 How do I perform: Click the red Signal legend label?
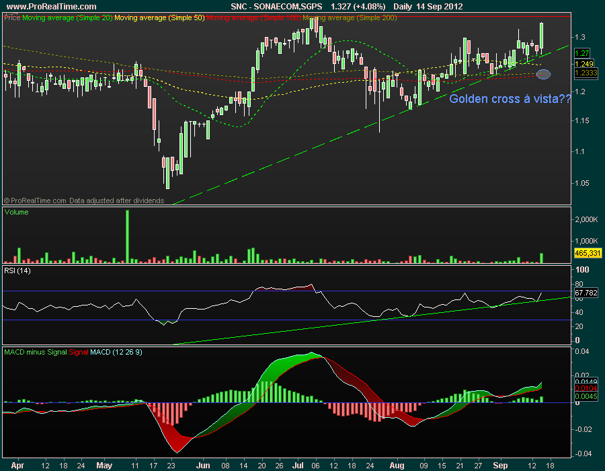[x=79, y=352]
